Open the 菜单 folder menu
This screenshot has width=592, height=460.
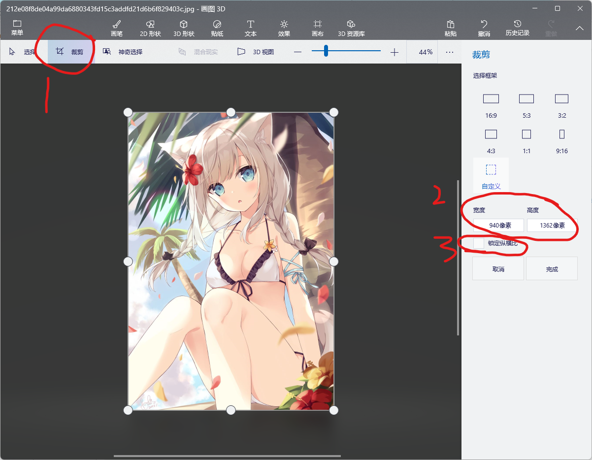click(17, 28)
